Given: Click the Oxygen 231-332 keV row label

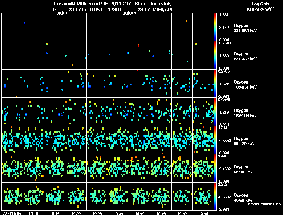Looking at the screenshot, I should (245, 56).
